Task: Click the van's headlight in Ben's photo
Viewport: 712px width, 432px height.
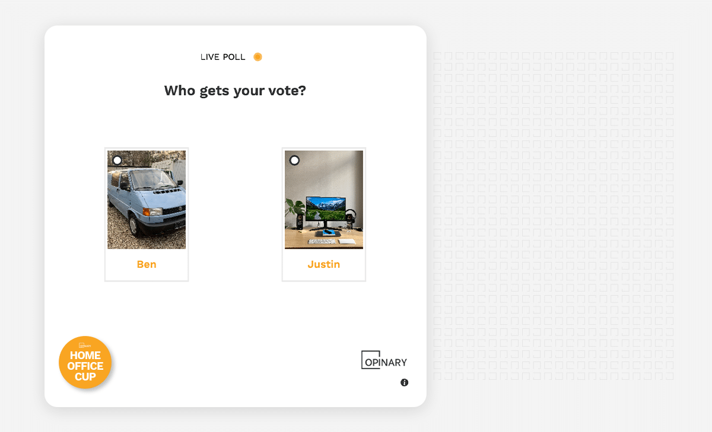Action: coord(152,212)
